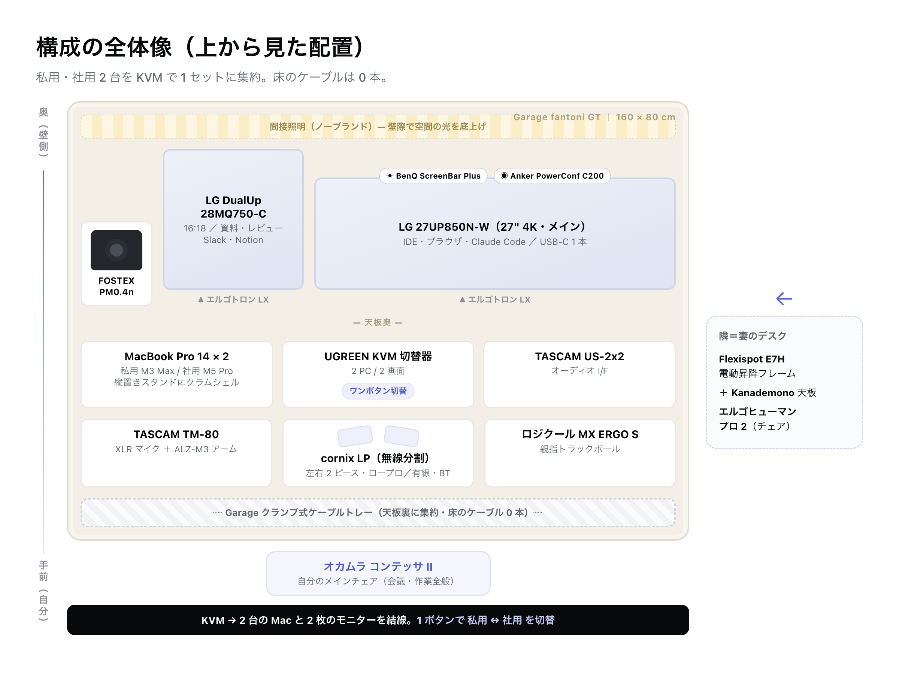
Task: Click the Kanademono 天板 text
Action: pos(774,392)
